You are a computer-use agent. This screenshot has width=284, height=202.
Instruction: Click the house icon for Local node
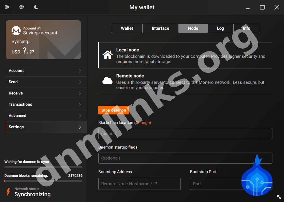108,55
